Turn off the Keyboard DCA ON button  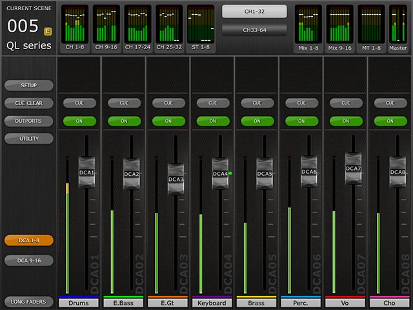213,121
